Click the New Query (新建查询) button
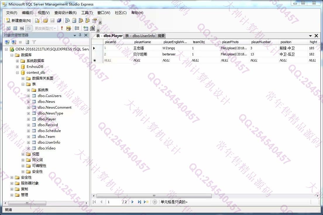The image size is (323, 215). [x=18, y=20]
